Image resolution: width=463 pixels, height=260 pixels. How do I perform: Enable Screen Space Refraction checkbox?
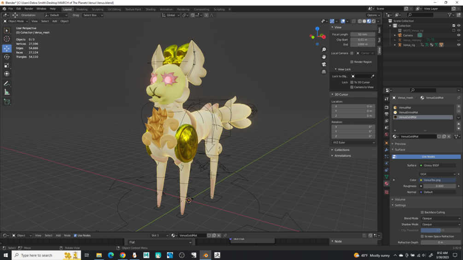(422, 237)
